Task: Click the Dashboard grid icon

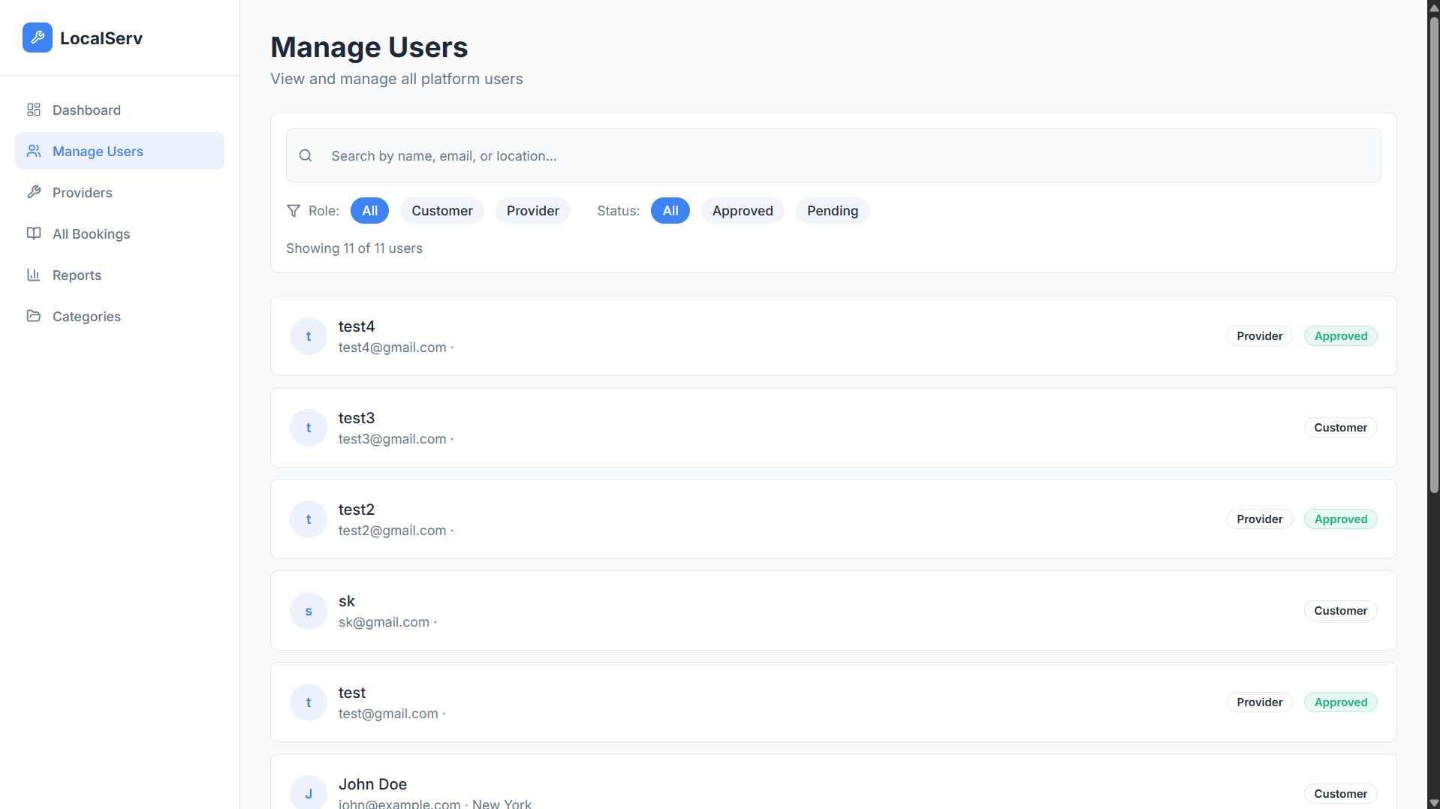Action: tap(34, 110)
